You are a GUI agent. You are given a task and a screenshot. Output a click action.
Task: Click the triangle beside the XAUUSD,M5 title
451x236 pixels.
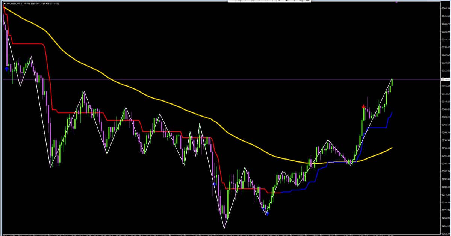click(x=4, y=3)
